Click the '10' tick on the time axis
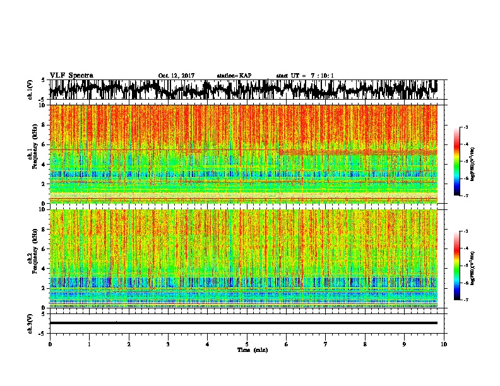The image size is (500, 386). (444, 344)
